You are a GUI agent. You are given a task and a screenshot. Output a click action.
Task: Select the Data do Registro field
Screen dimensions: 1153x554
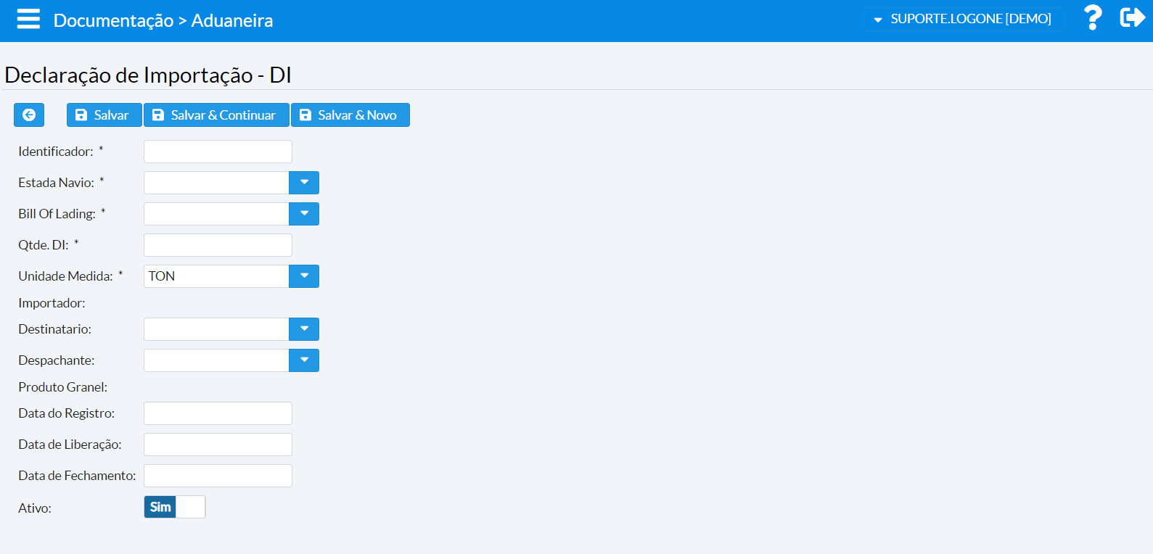pyautogui.click(x=218, y=413)
